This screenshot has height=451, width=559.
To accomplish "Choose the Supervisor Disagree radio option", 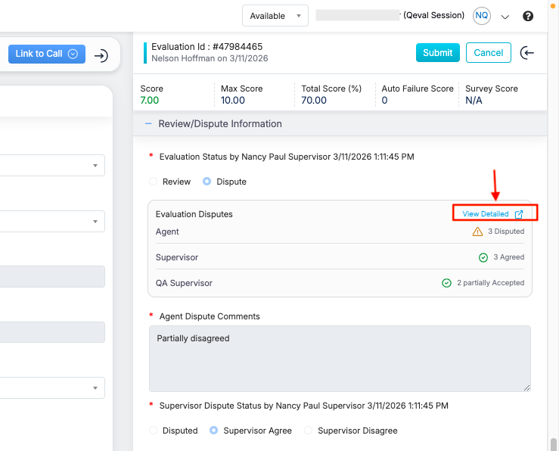I will [x=308, y=431].
